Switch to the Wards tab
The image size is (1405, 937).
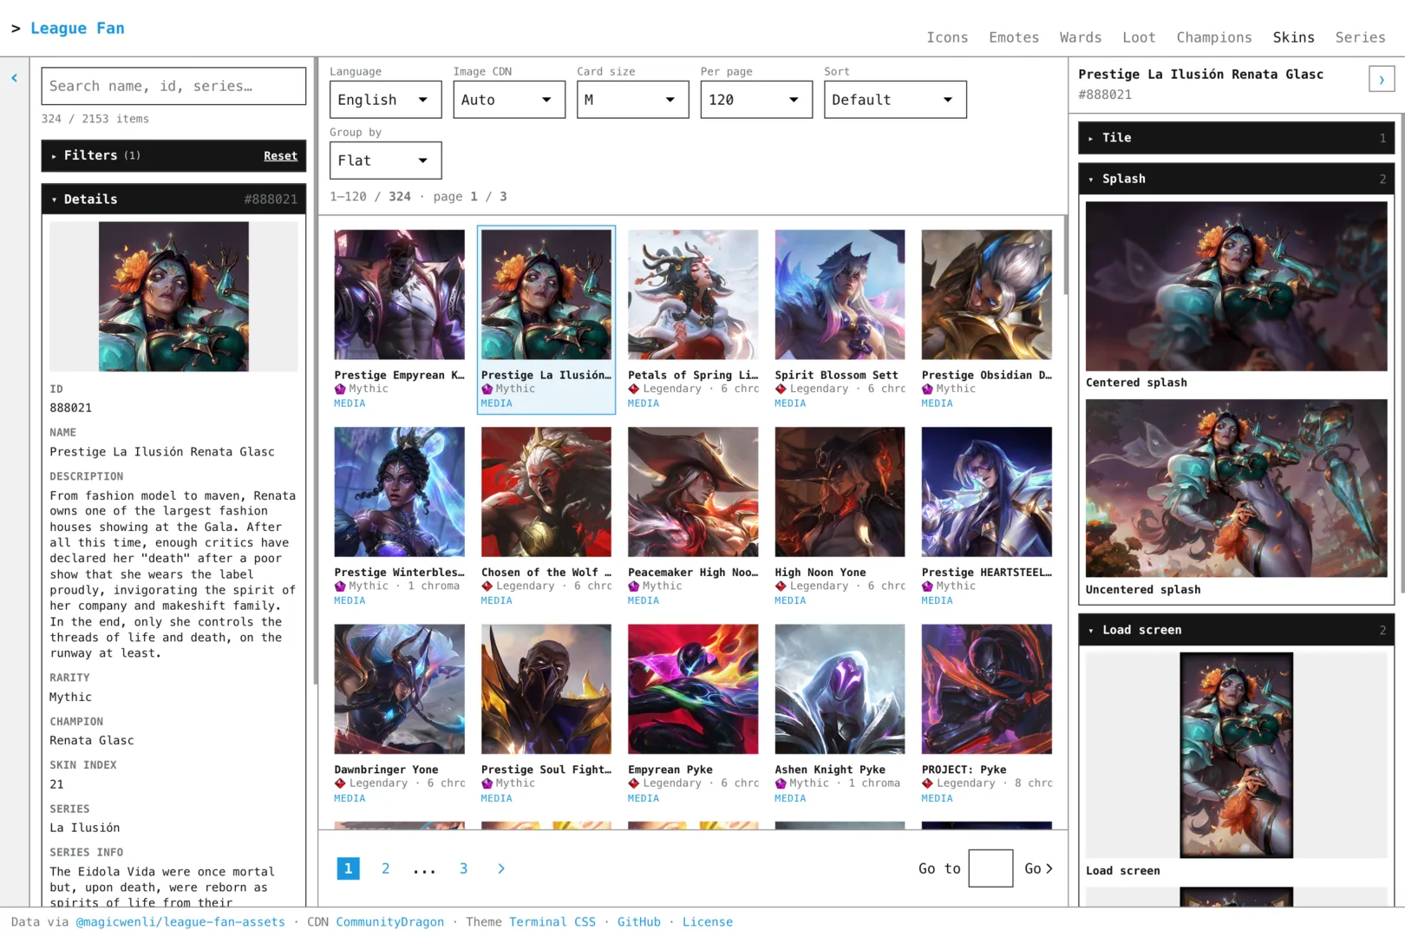pos(1081,37)
